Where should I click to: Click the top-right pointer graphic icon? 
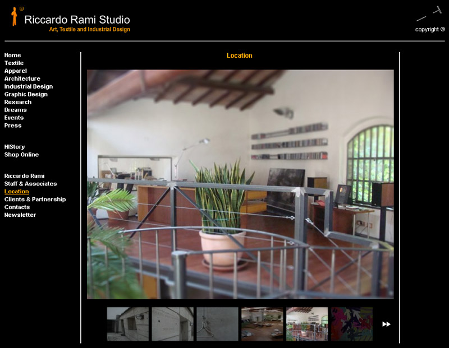(x=430, y=13)
